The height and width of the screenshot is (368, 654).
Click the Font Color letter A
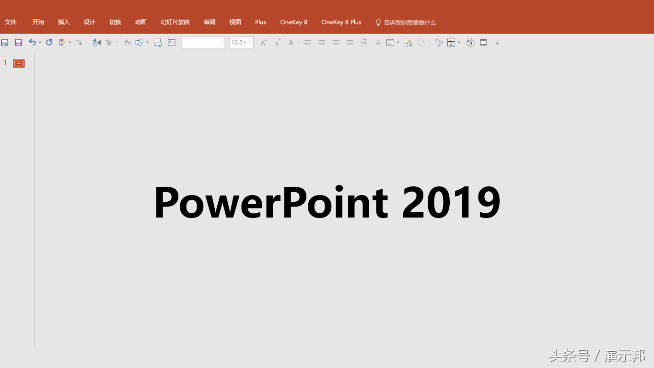(x=291, y=43)
